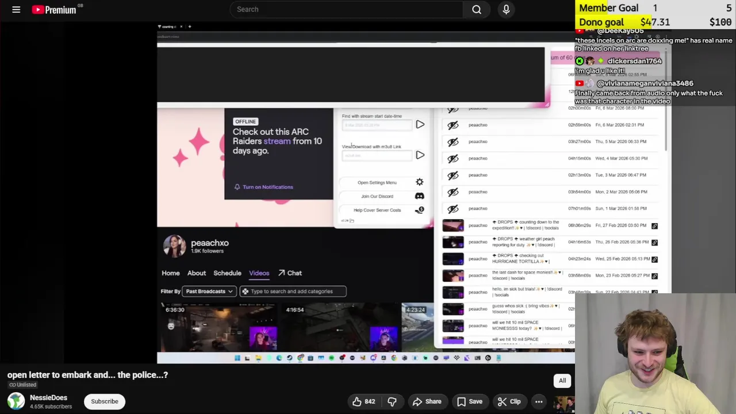The image size is (736, 414).
Task: Focus the stream start date-time field
Action: tap(377, 125)
